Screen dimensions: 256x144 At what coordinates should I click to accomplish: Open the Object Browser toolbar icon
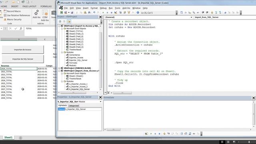tap(129, 12)
